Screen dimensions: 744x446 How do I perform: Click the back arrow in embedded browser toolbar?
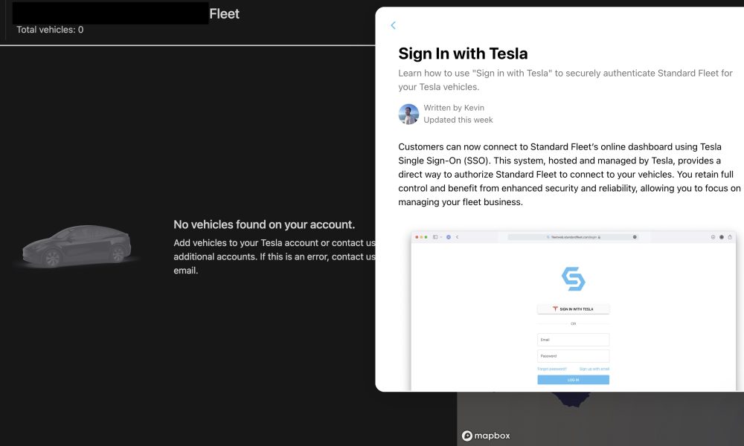pos(458,237)
